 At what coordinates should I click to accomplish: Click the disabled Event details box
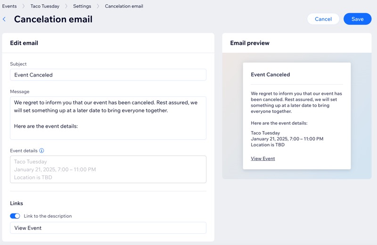[x=108, y=169]
